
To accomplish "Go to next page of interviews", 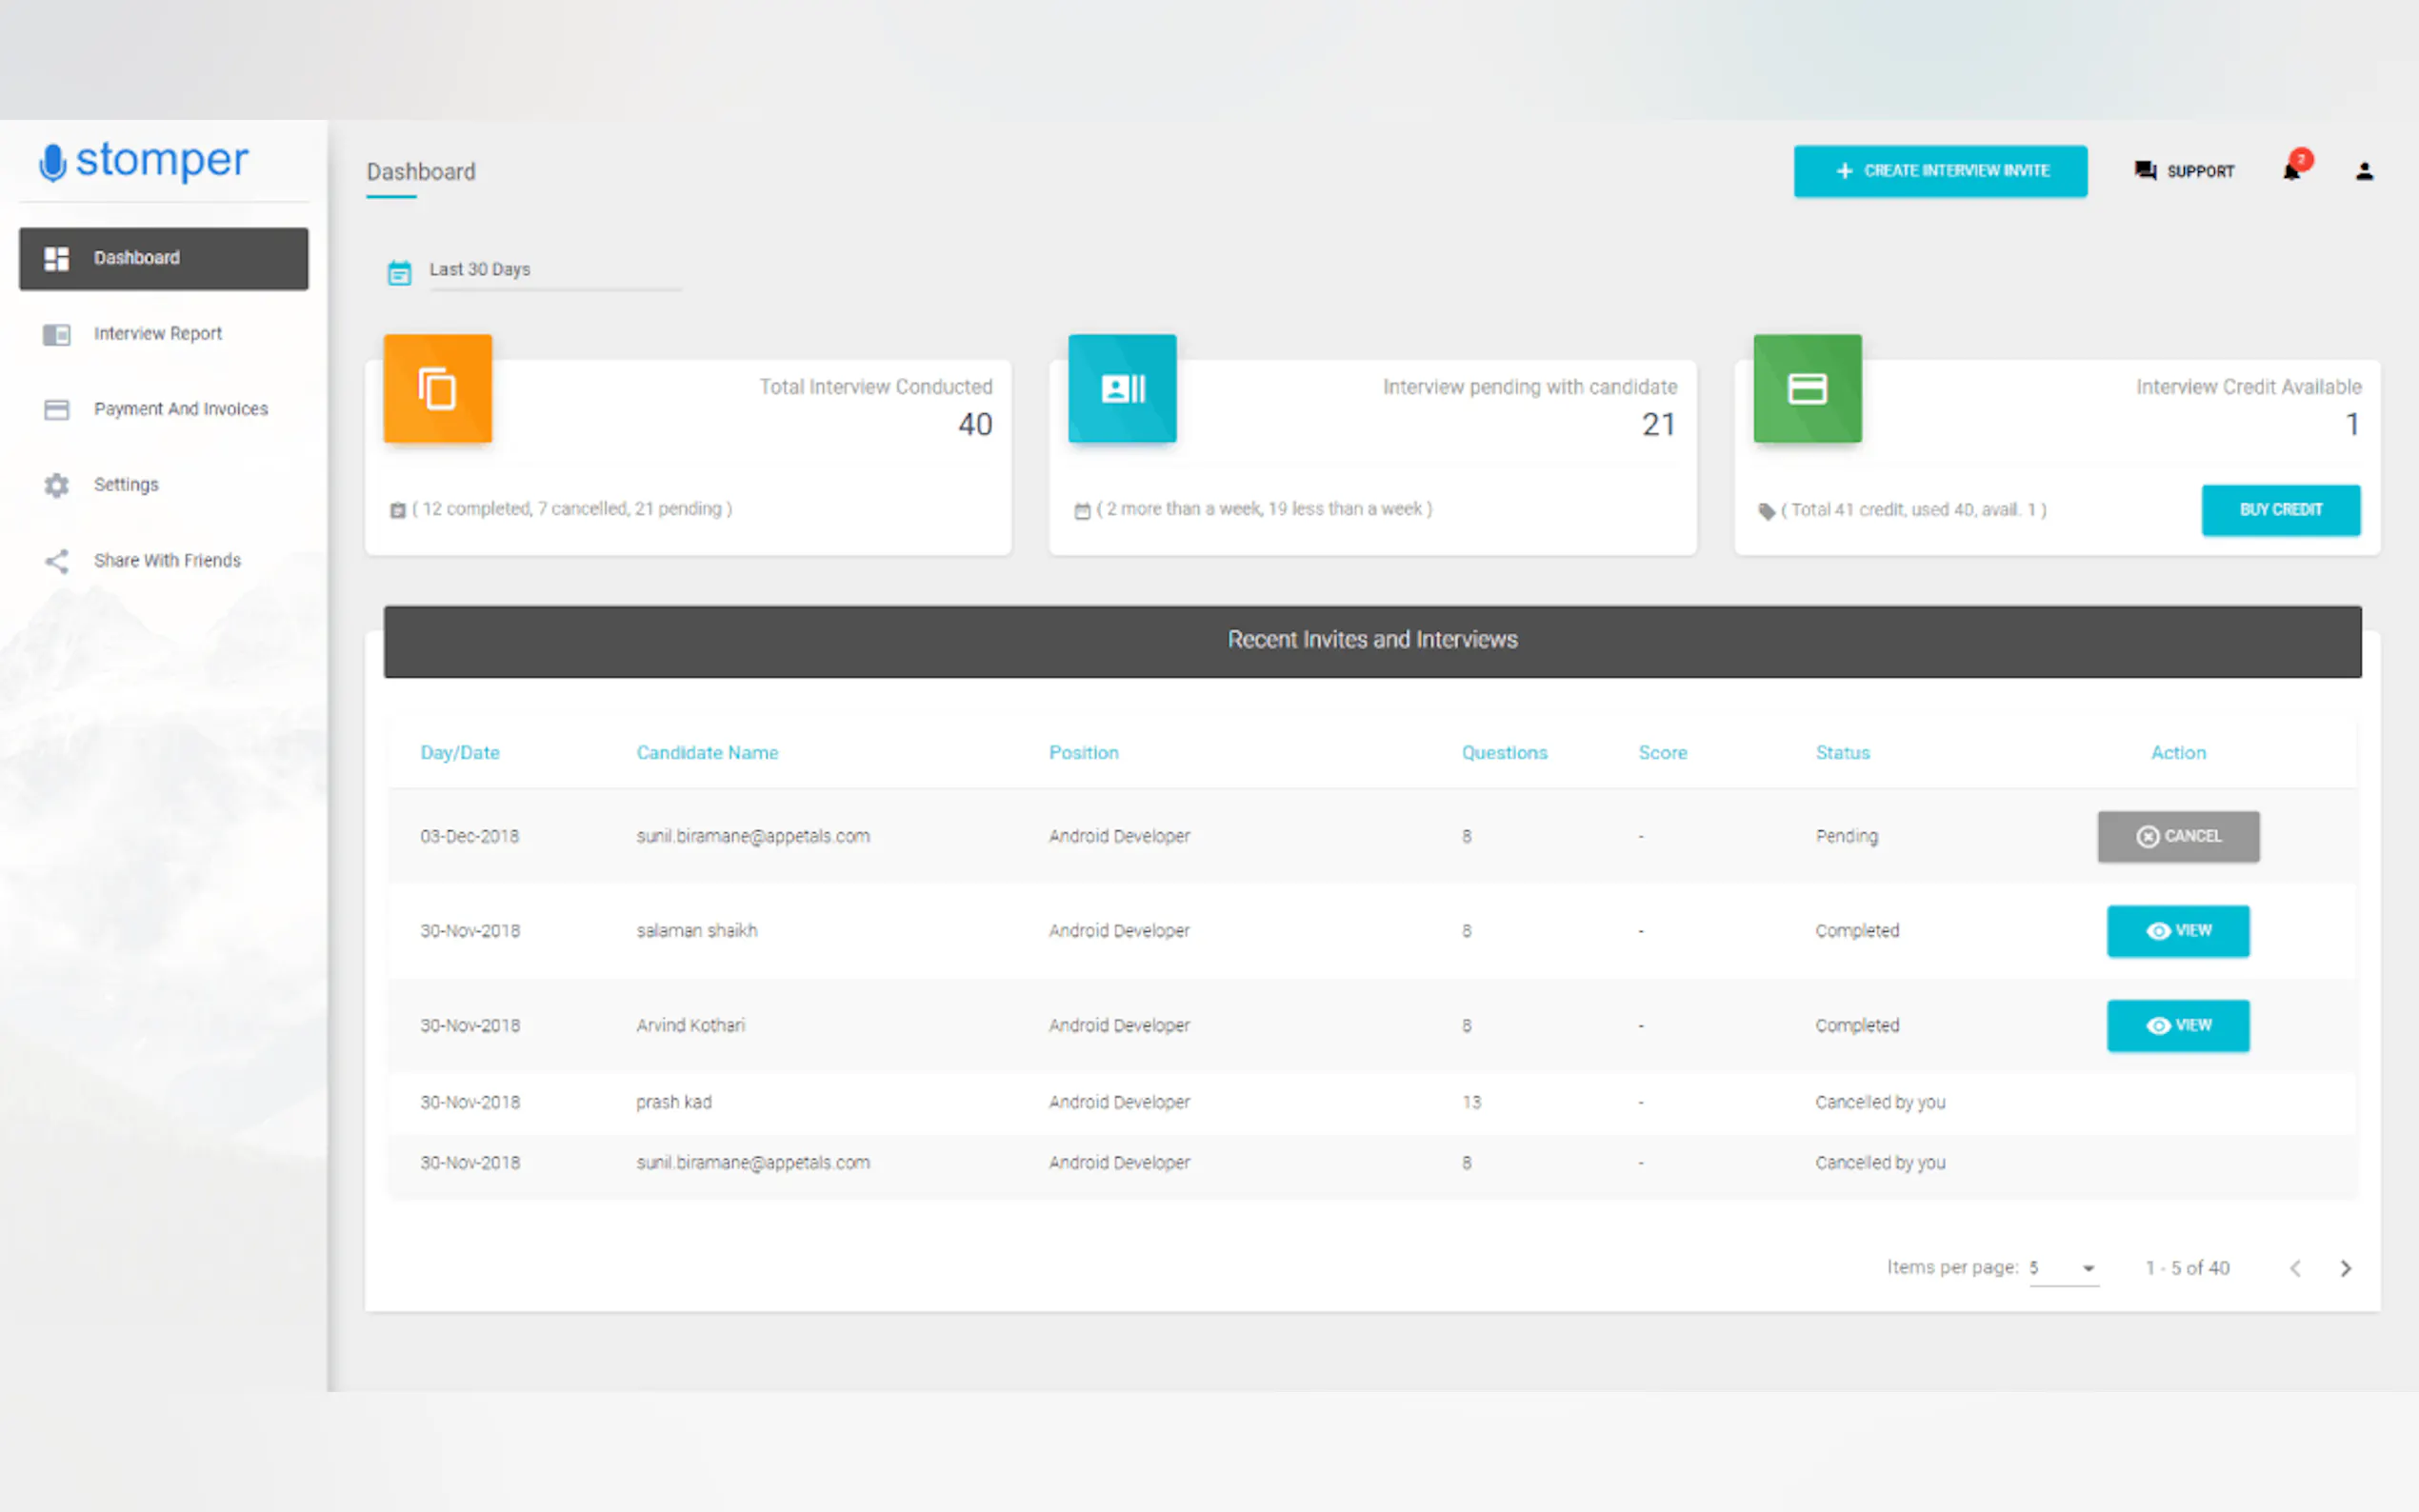I will pyautogui.click(x=2345, y=1268).
